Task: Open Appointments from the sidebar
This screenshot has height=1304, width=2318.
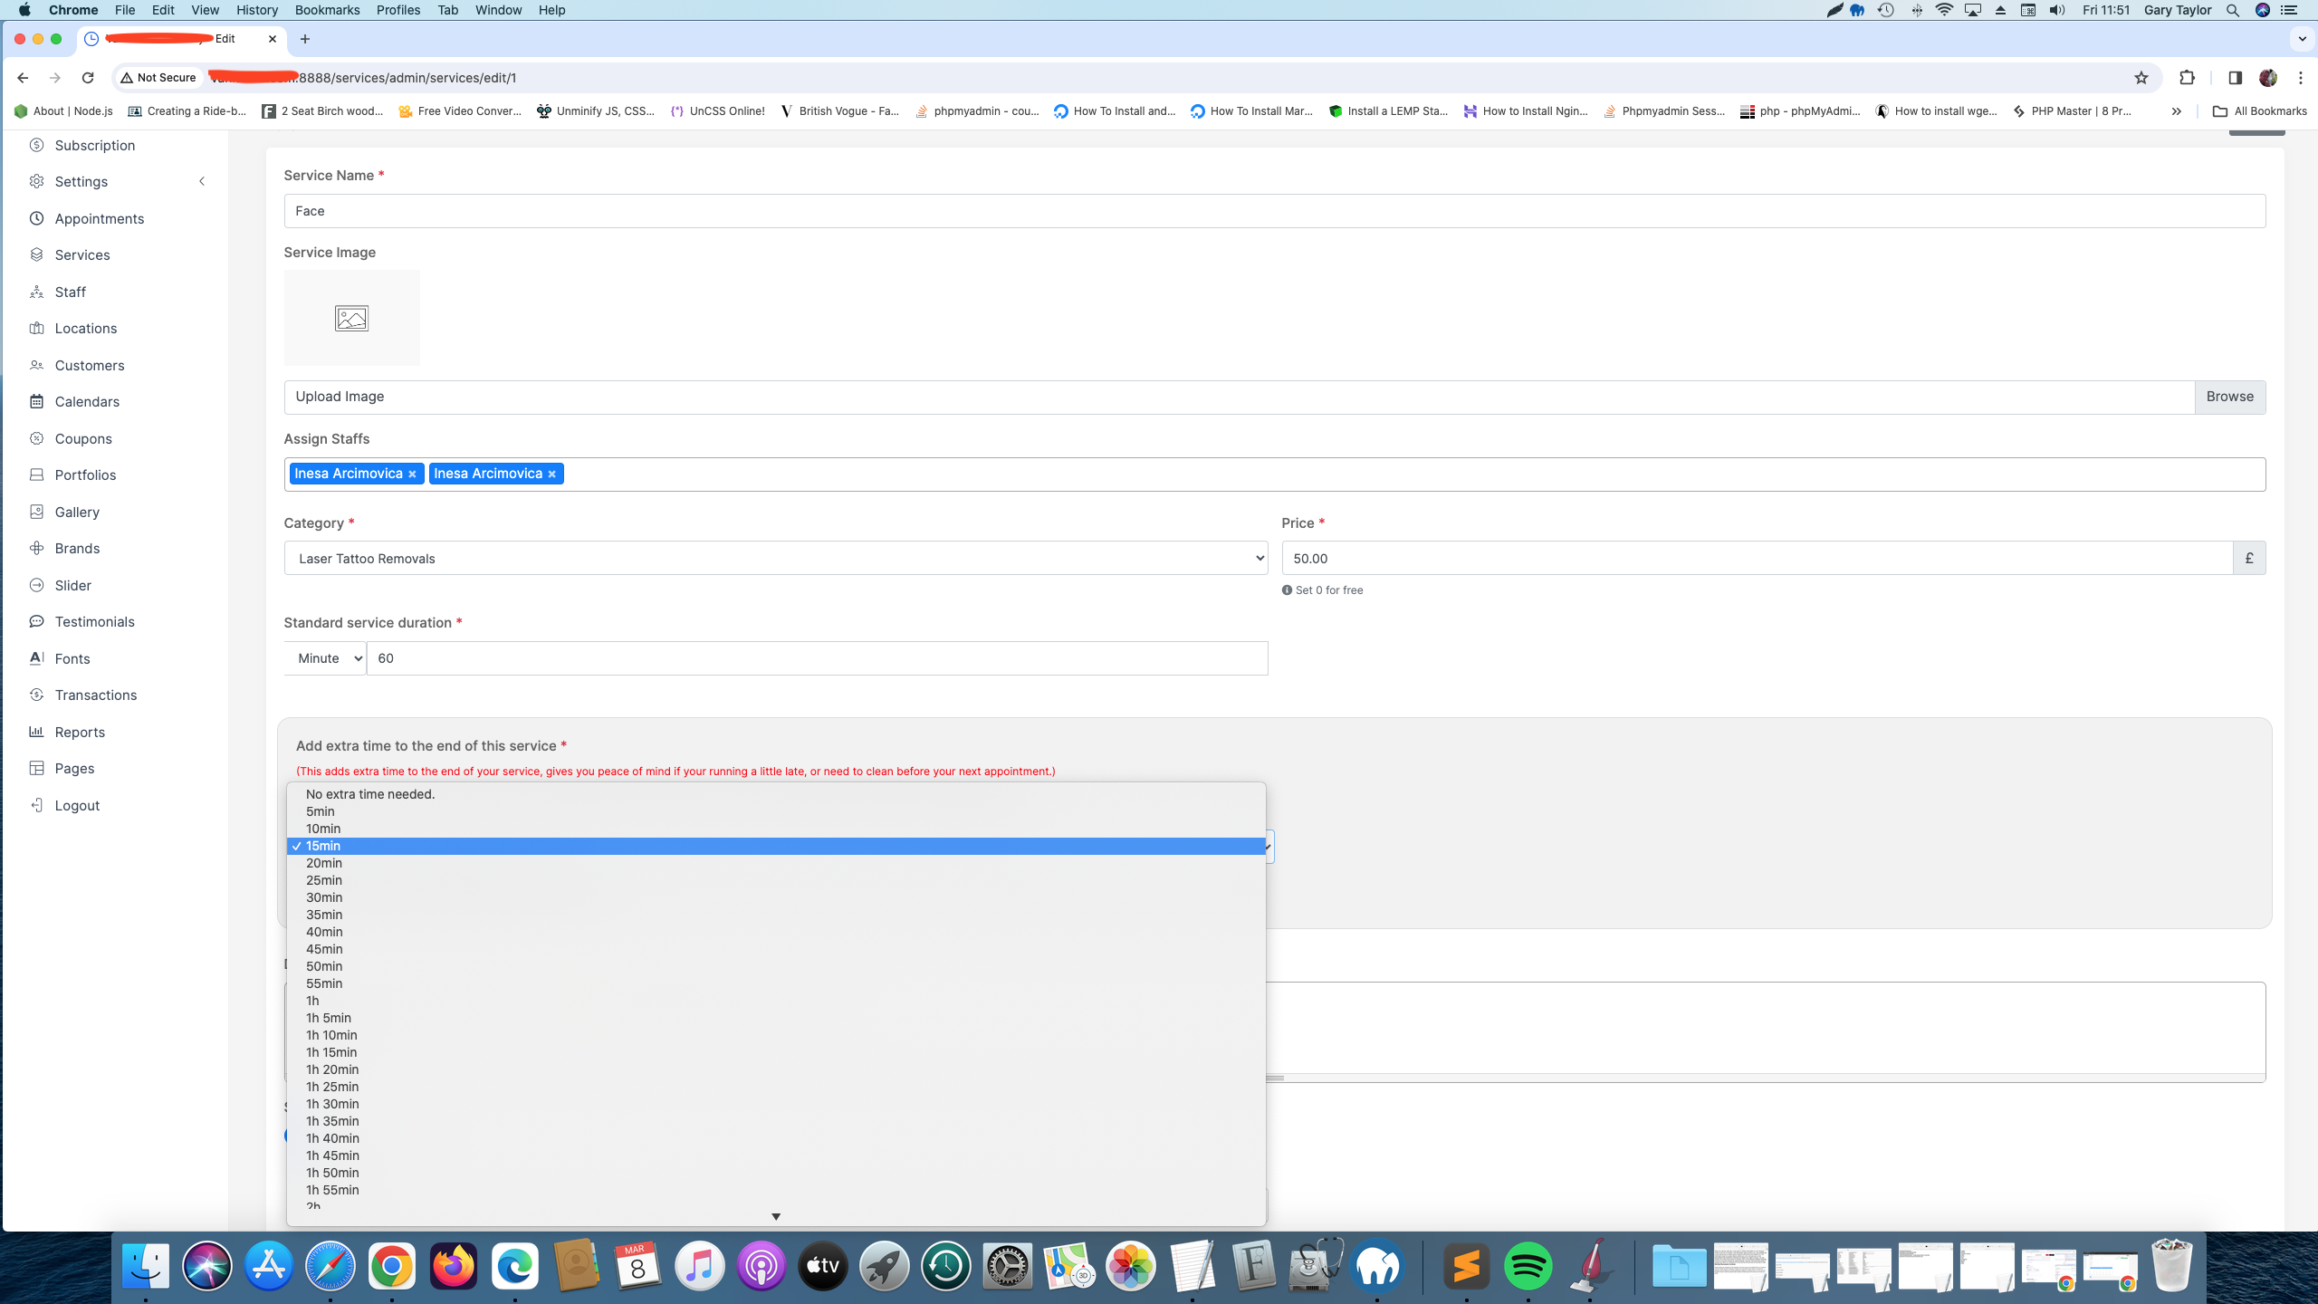Action: (x=99, y=218)
